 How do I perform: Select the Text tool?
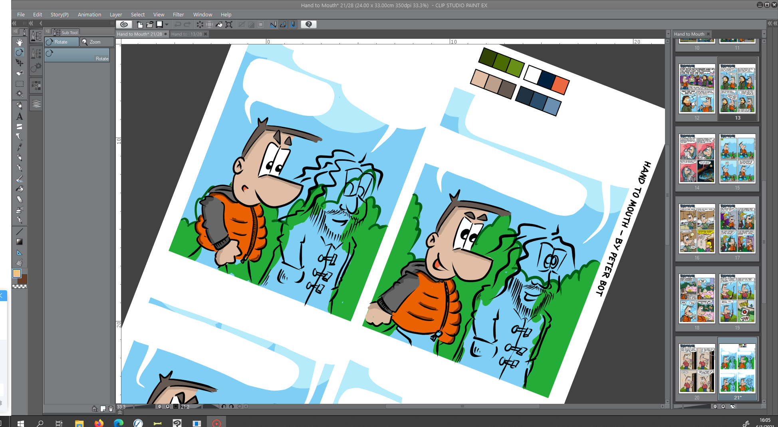pos(19,116)
